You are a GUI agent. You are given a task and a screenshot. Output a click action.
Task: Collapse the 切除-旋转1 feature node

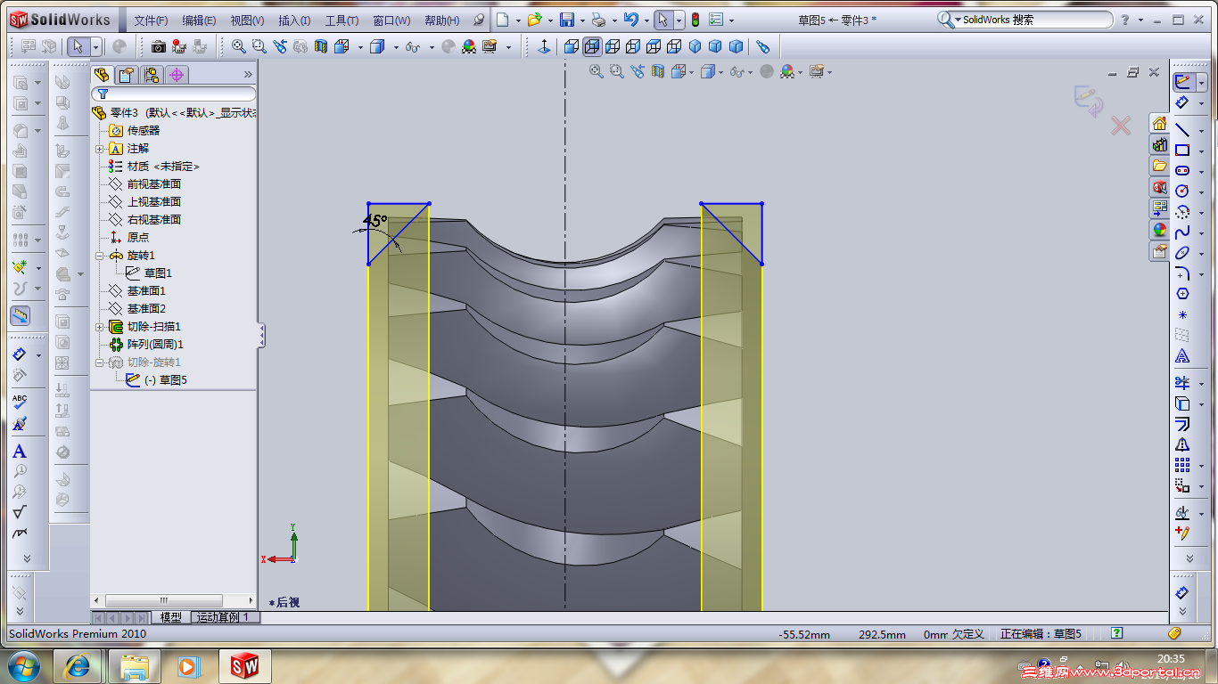point(100,362)
